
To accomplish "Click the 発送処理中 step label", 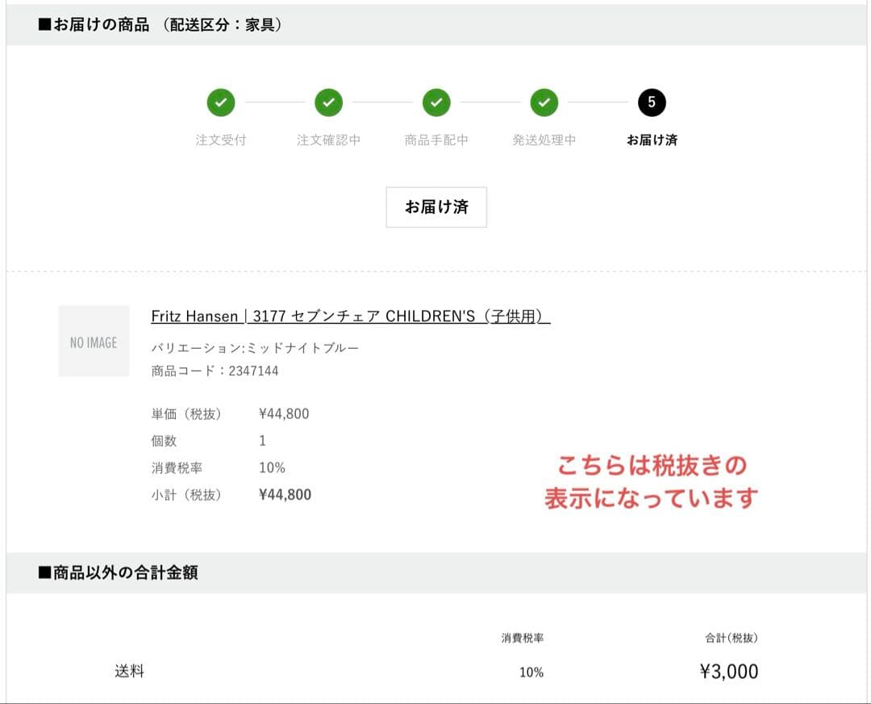I will pyautogui.click(x=544, y=140).
